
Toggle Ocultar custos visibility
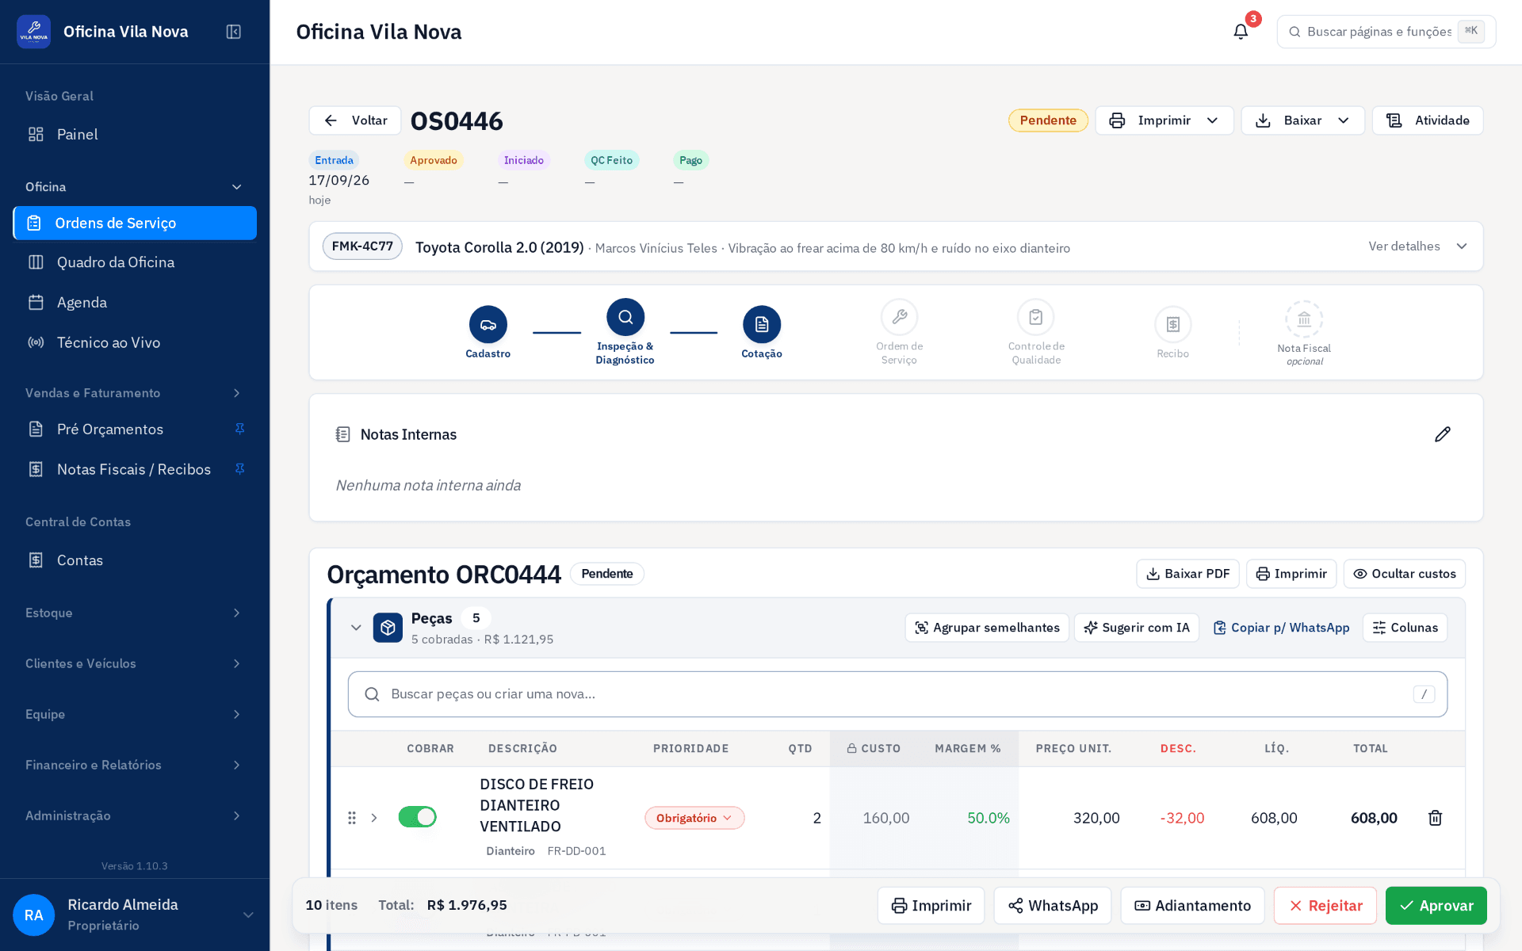pos(1405,574)
